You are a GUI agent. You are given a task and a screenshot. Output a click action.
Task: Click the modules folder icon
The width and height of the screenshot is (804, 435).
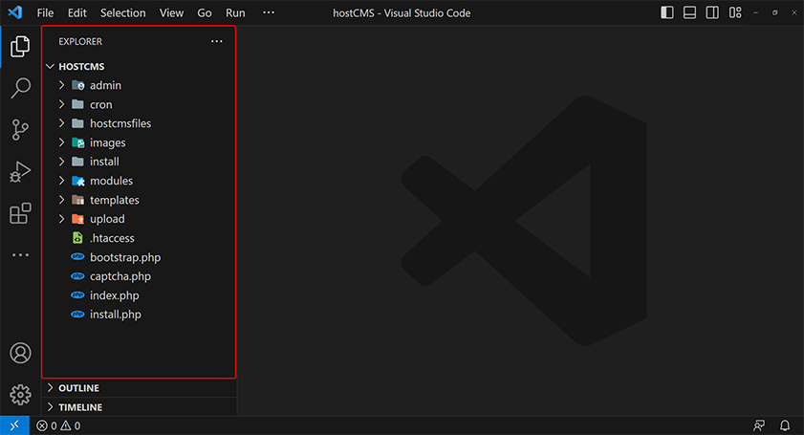click(x=78, y=181)
